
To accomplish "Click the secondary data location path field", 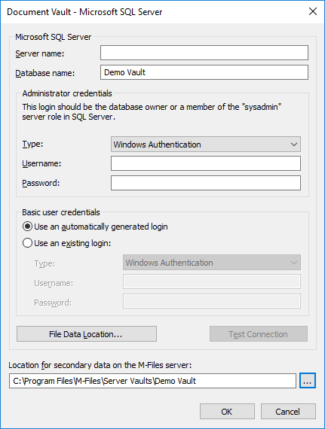I will click(152, 381).
